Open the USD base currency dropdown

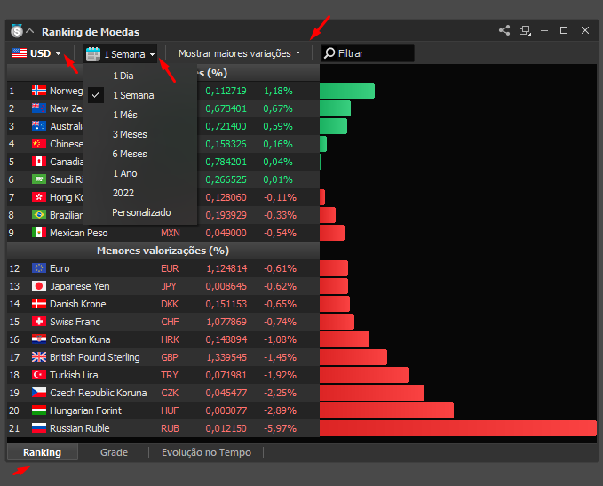tap(36, 53)
